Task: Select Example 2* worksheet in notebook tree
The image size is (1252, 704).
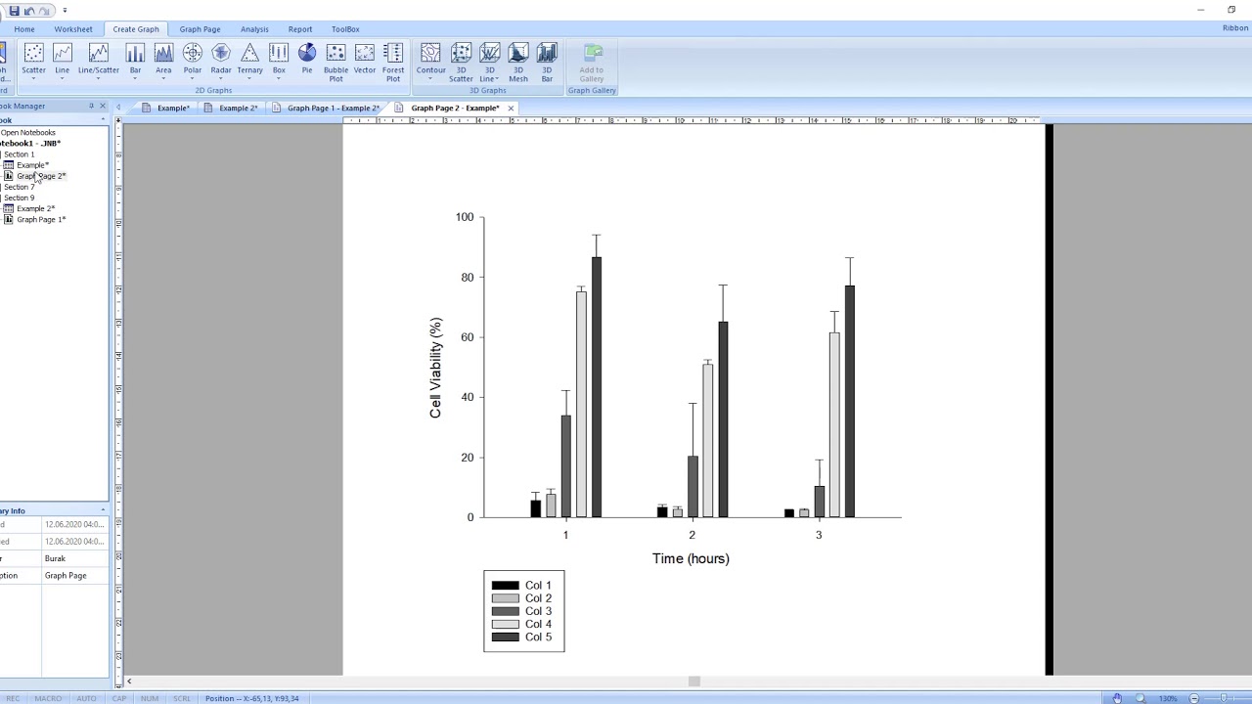Action: click(x=35, y=208)
